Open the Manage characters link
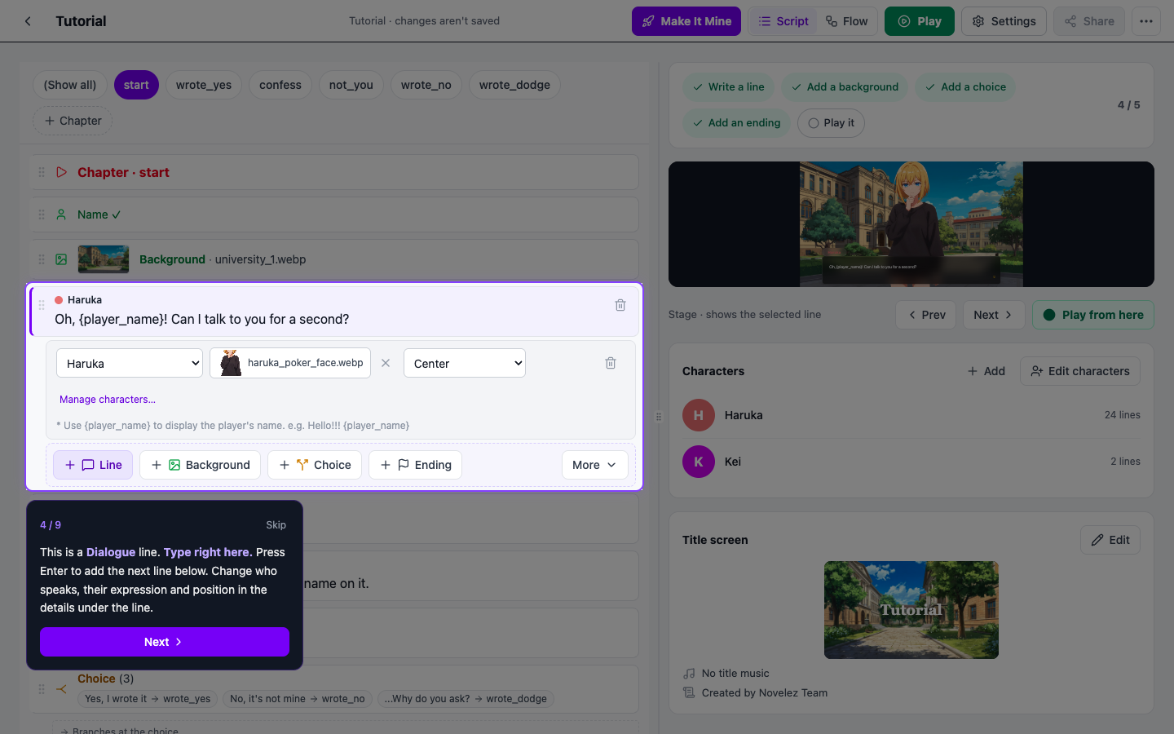This screenshot has width=1174, height=734. tap(108, 400)
